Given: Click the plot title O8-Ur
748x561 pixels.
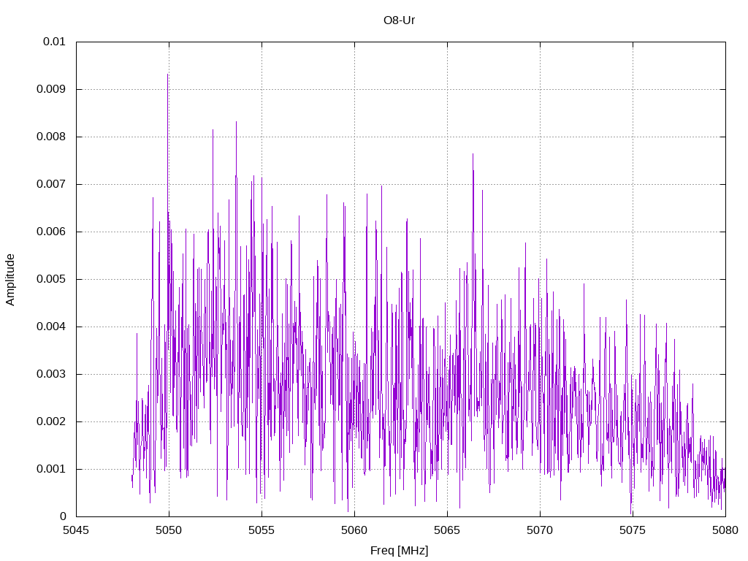Looking at the screenshot, I should (399, 20).
